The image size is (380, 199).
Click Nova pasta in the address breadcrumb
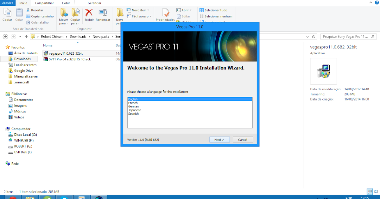[100, 37]
